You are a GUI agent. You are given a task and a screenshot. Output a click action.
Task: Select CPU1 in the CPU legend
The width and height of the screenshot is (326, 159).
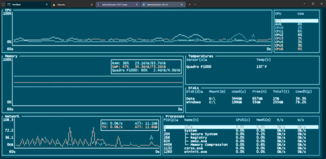click(279, 31)
